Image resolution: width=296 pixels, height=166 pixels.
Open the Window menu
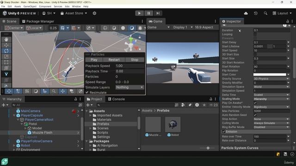coord(76,6)
